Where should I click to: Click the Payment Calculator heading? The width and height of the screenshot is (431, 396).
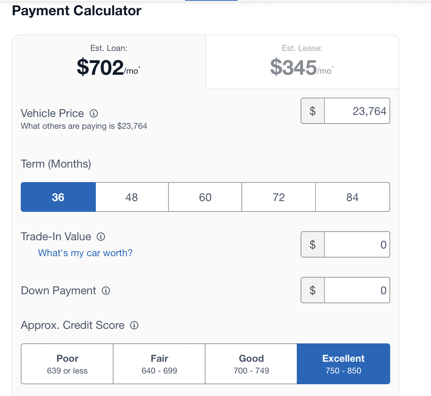tap(76, 11)
